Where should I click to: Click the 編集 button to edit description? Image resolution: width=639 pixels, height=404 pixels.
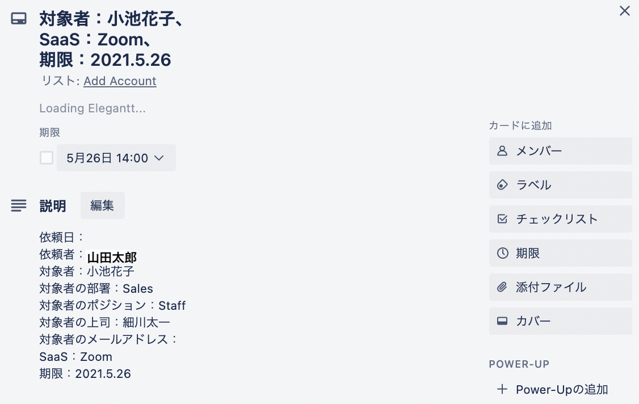pyautogui.click(x=102, y=205)
